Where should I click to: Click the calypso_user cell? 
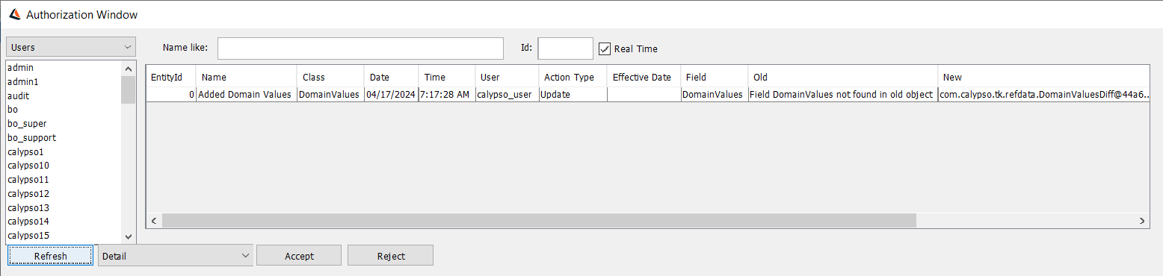coord(507,95)
